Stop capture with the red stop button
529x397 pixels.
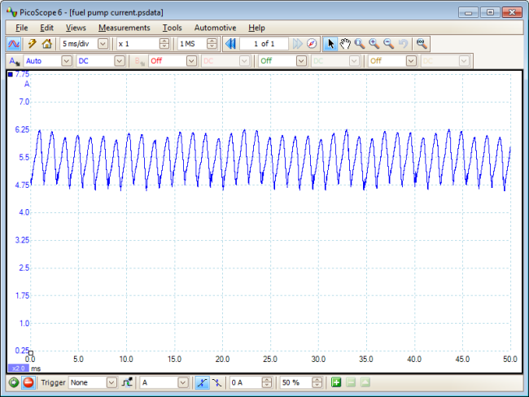pos(28,382)
